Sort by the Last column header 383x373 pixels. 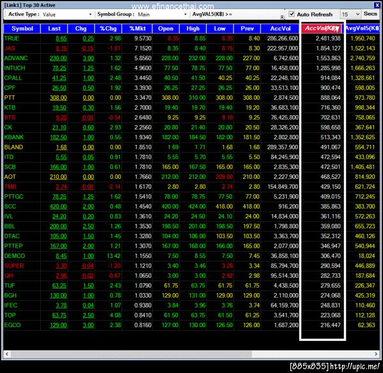coord(54,29)
